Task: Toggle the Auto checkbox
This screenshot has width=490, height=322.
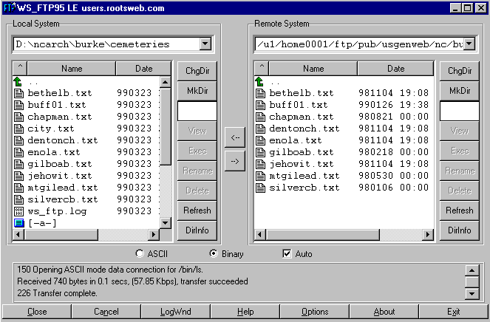Action: coord(287,254)
